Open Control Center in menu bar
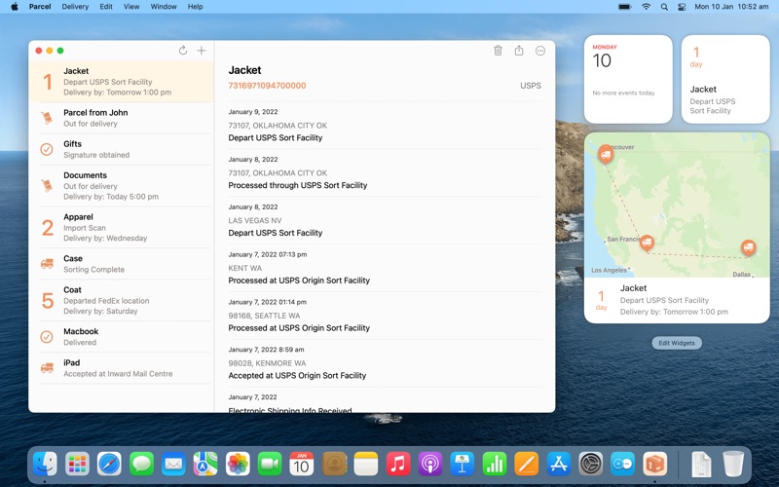779x487 pixels. 682,7
